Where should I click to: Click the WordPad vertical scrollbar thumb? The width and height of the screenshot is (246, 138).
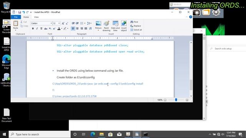point(191,85)
